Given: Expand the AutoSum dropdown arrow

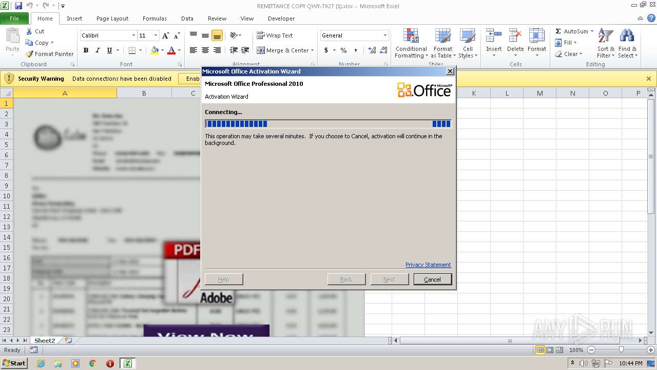Looking at the screenshot, I should (592, 31).
